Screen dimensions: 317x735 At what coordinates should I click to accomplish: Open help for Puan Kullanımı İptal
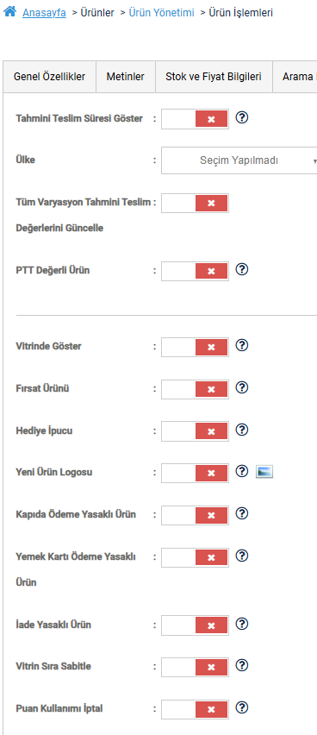pos(241,707)
